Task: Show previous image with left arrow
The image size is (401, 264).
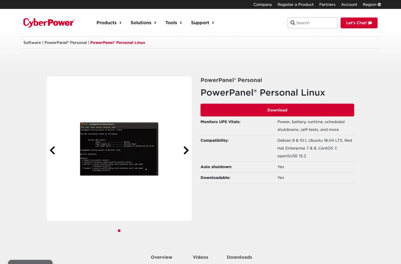Action: (x=52, y=150)
